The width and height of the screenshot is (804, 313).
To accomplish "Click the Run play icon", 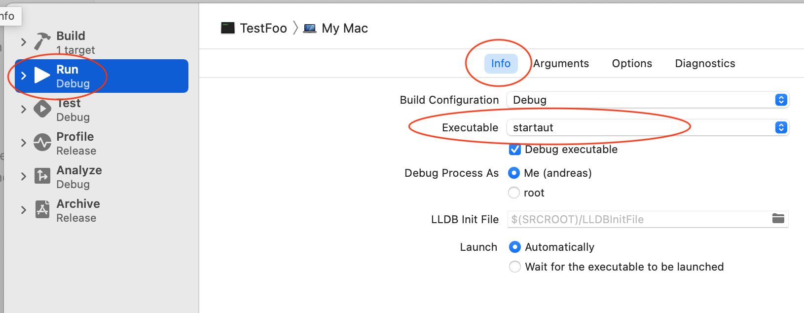I will point(42,76).
